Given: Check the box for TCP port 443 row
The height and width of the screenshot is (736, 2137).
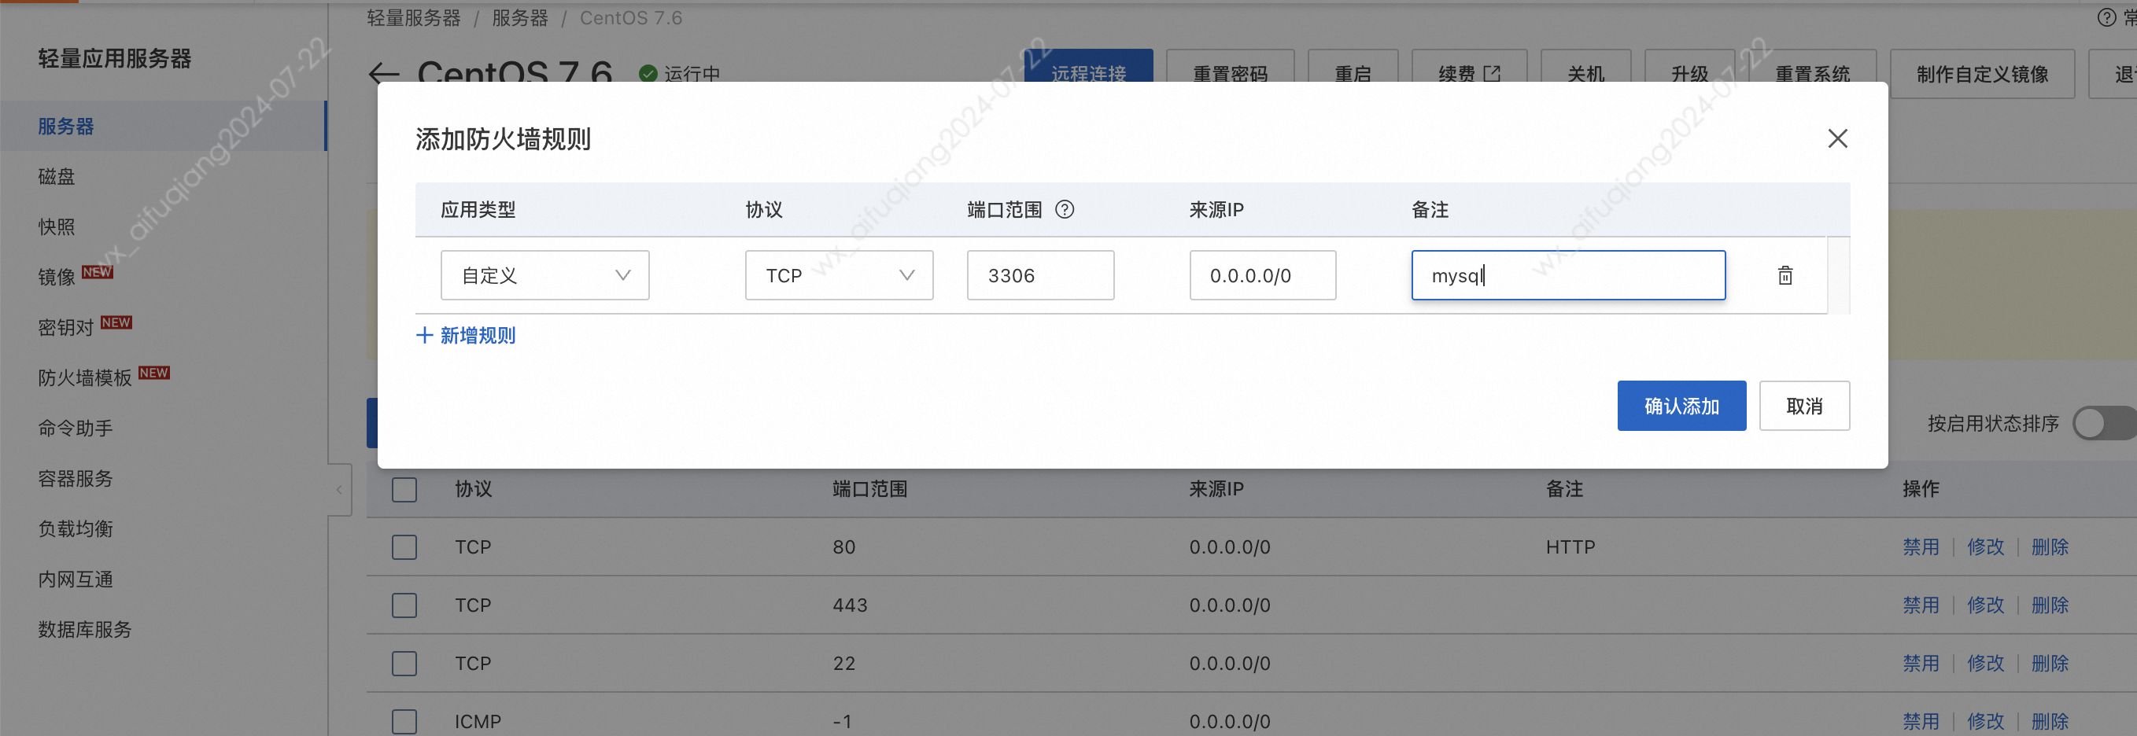Looking at the screenshot, I should pos(404,605).
